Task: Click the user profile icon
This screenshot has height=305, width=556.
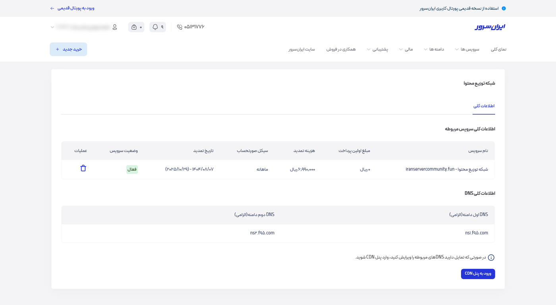Action: click(x=114, y=27)
